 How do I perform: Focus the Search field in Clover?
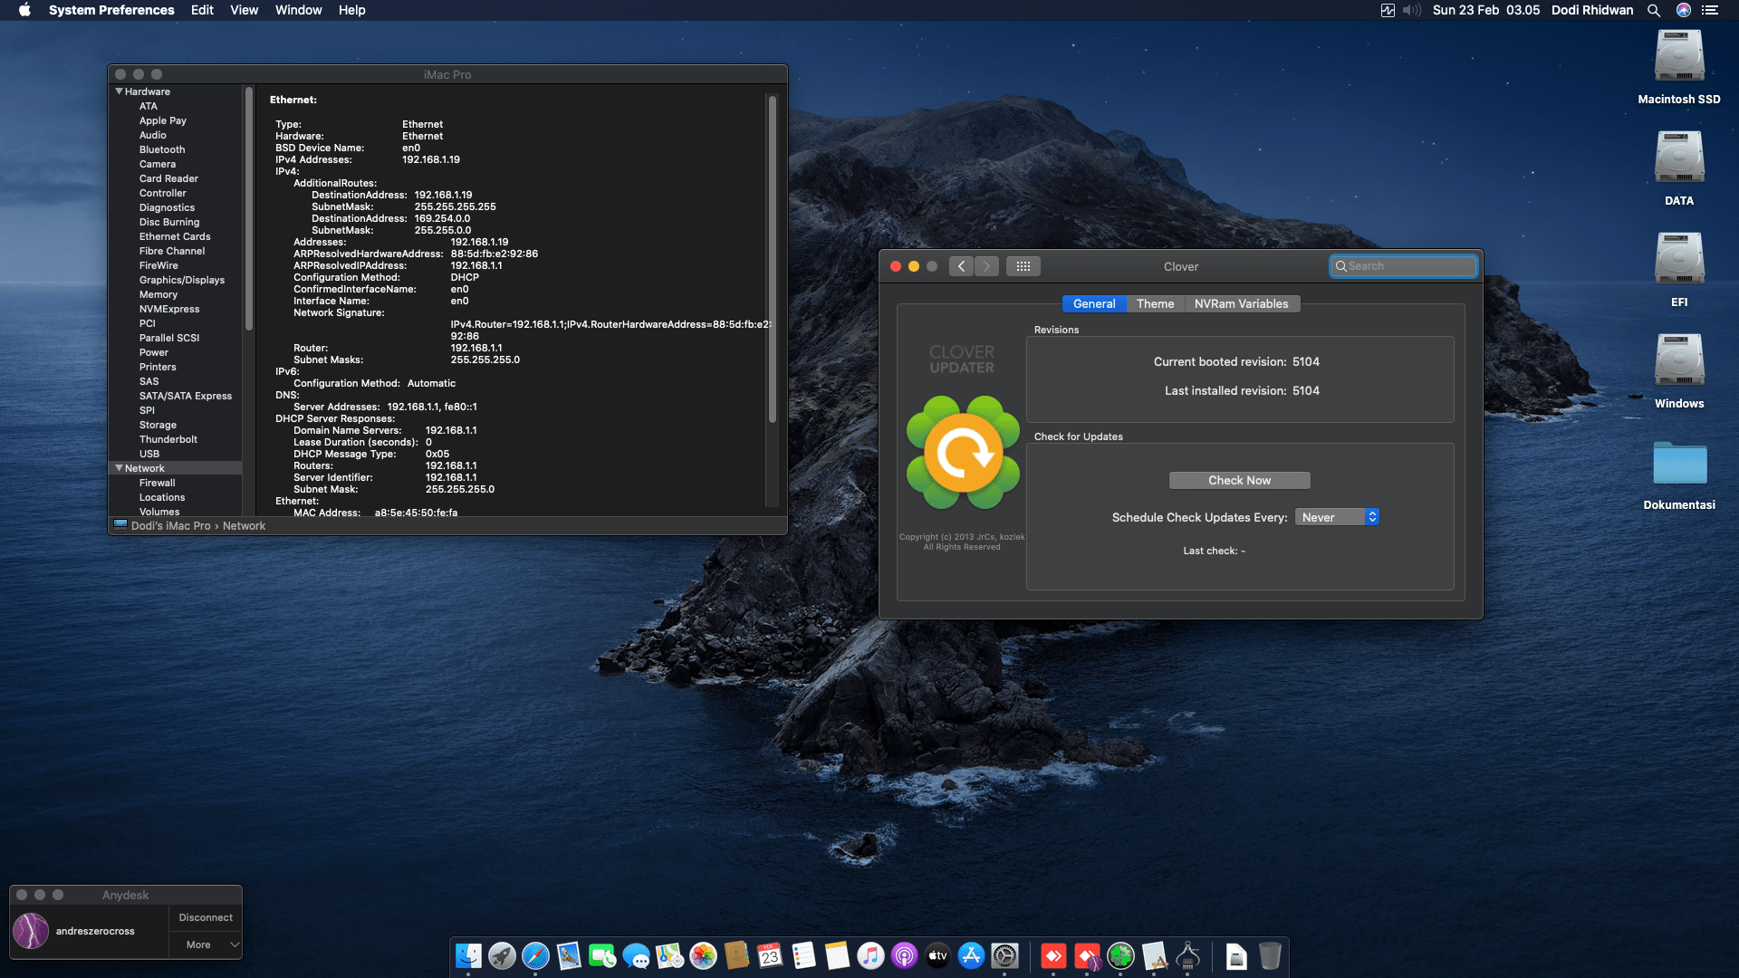[1403, 266]
